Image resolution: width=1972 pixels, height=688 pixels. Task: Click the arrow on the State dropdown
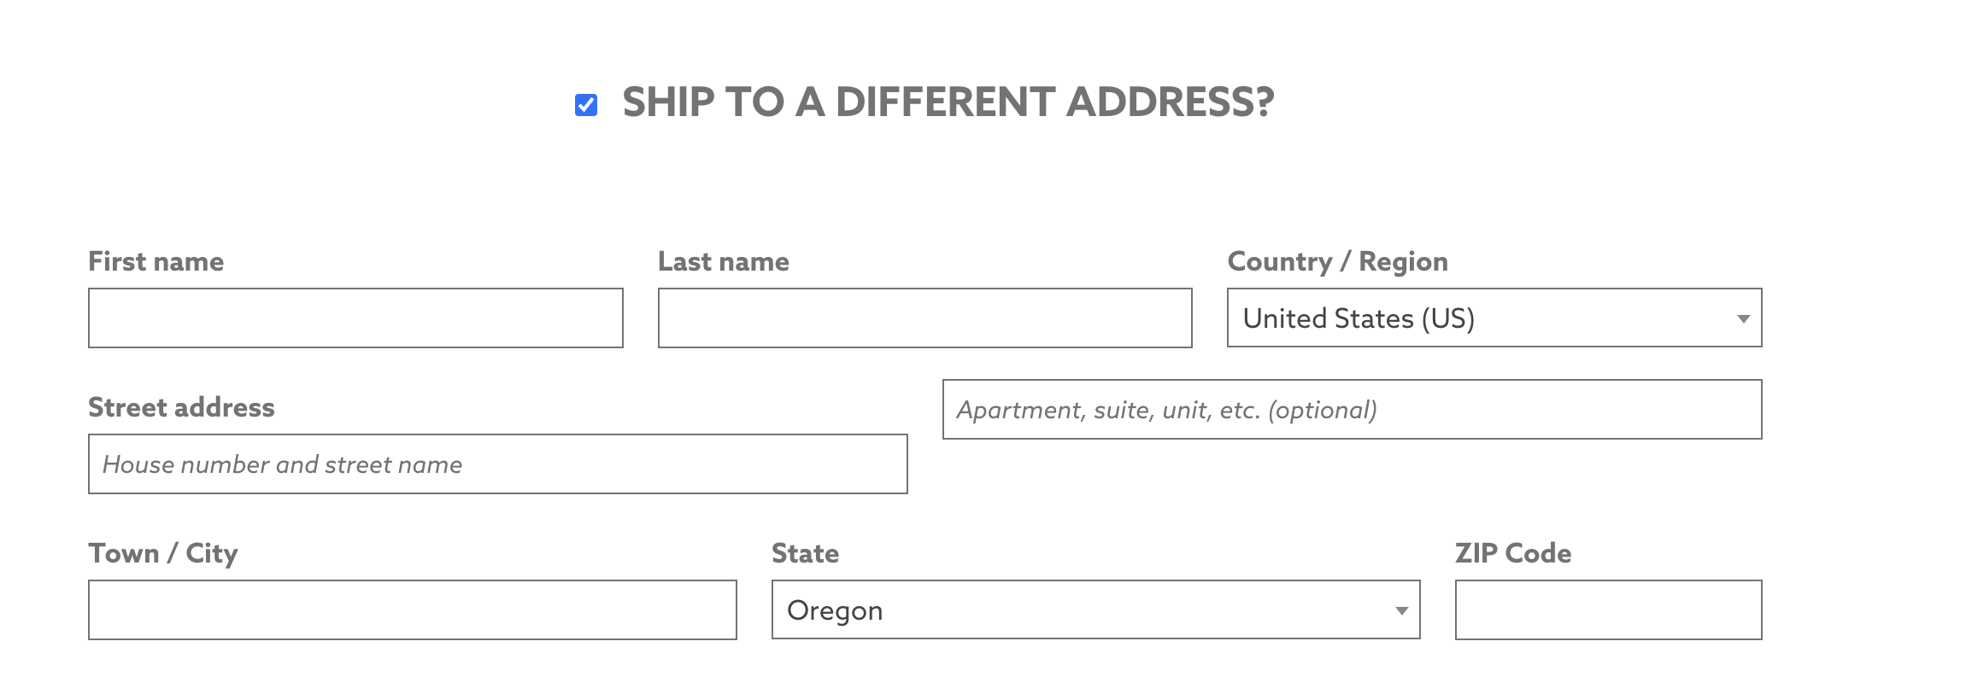pyautogui.click(x=1401, y=610)
